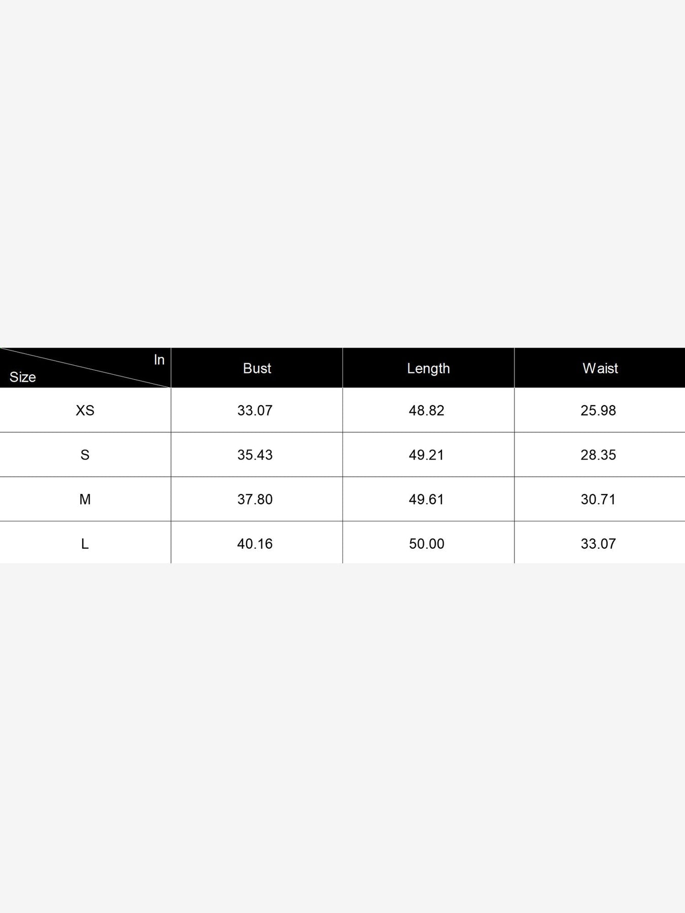This screenshot has width=685, height=913.
Task: Click the XS waist value 25.98
Action: (x=598, y=410)
